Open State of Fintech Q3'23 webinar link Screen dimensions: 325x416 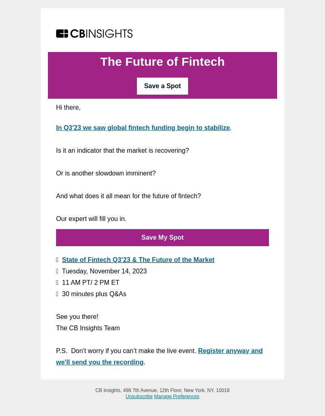point(138,260)
